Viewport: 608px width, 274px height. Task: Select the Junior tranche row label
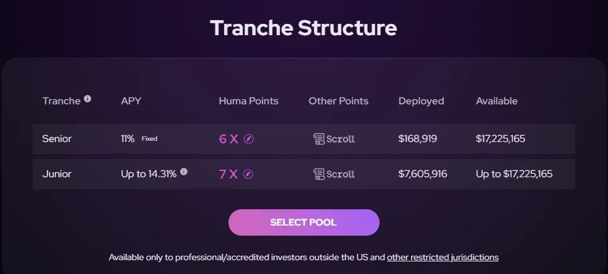pos(56,174)
